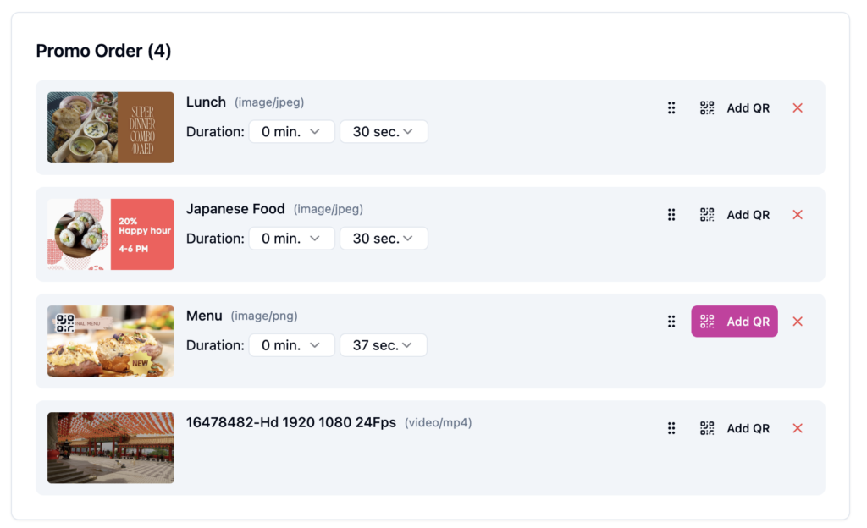Click the Lunch promo thumbnail

111,128
